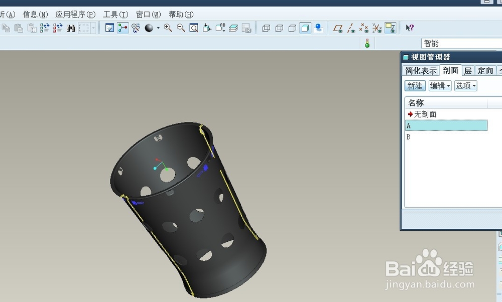
Task: Switch to Wireframe display style
Action: coord(266,28)
